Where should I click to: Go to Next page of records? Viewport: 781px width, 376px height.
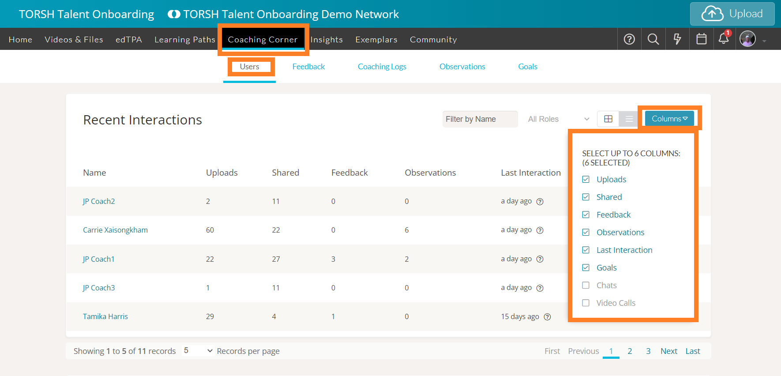(x=668, y=351)
